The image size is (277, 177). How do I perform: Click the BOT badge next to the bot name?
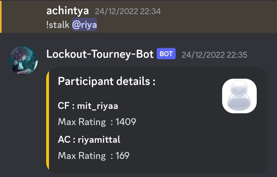point(166,54)
